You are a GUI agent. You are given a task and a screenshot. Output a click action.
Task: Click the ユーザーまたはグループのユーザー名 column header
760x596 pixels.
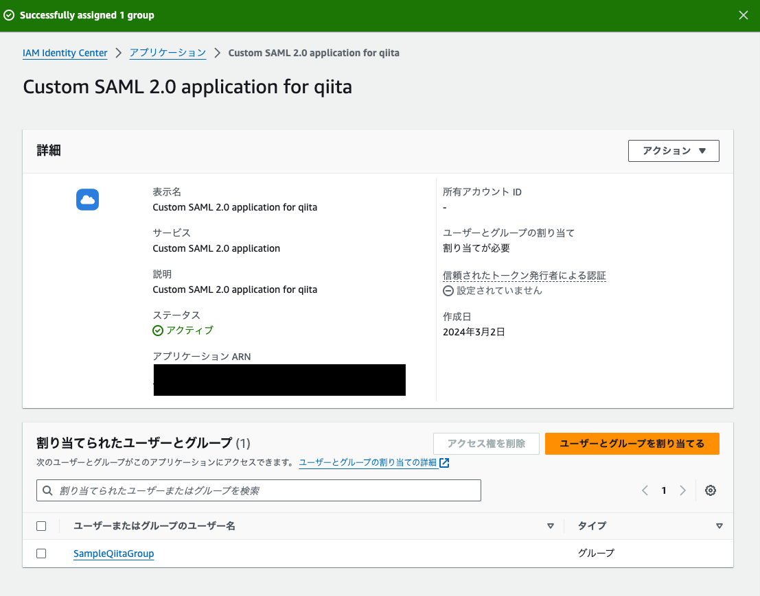(x=154, y=526)
